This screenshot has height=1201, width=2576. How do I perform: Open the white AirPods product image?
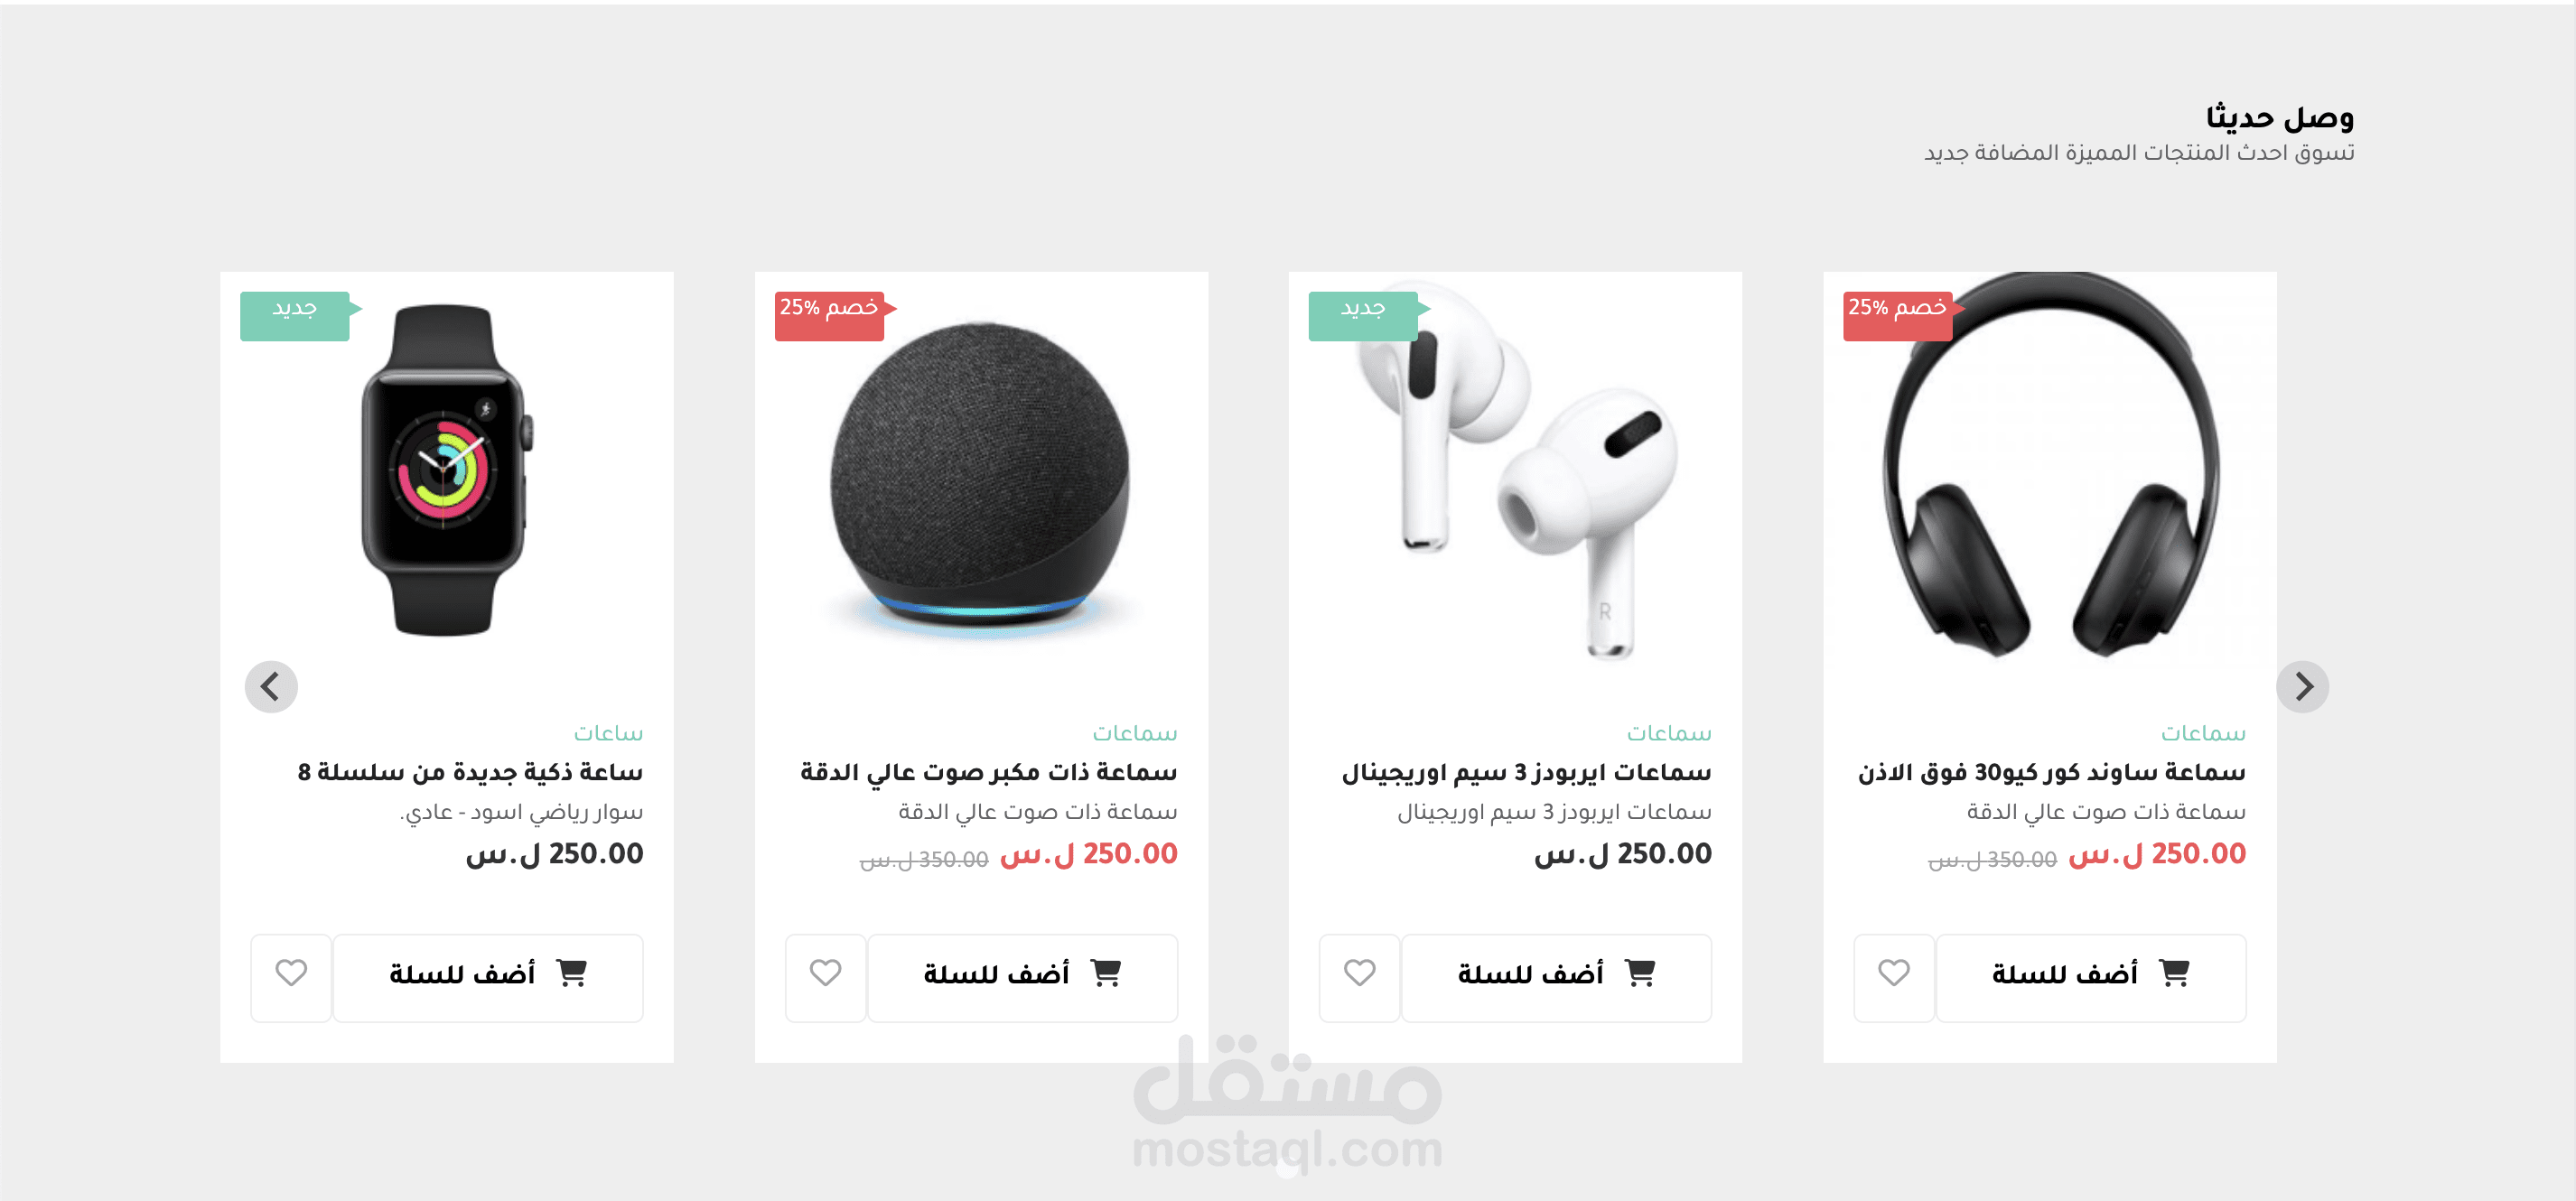click(x=1515, y=470)
